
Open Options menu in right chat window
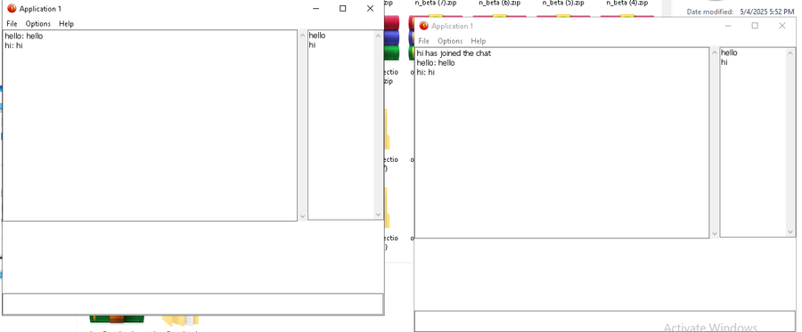coord(450,41)
